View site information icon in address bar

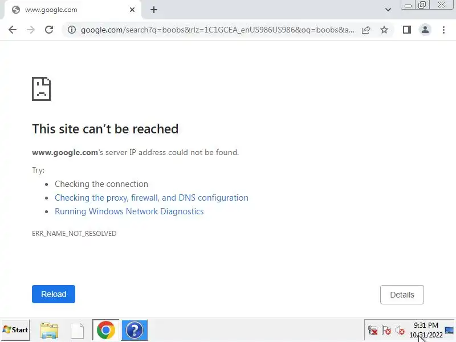[72, 30]
